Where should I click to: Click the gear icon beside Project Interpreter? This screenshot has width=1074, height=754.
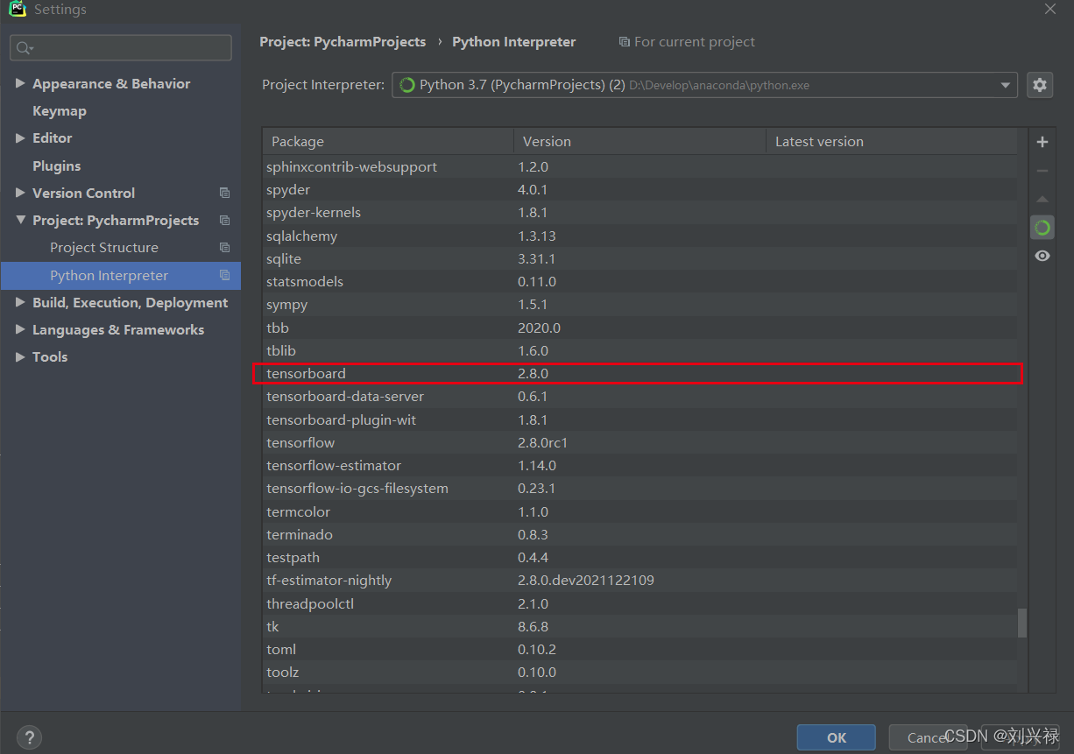1039,85
